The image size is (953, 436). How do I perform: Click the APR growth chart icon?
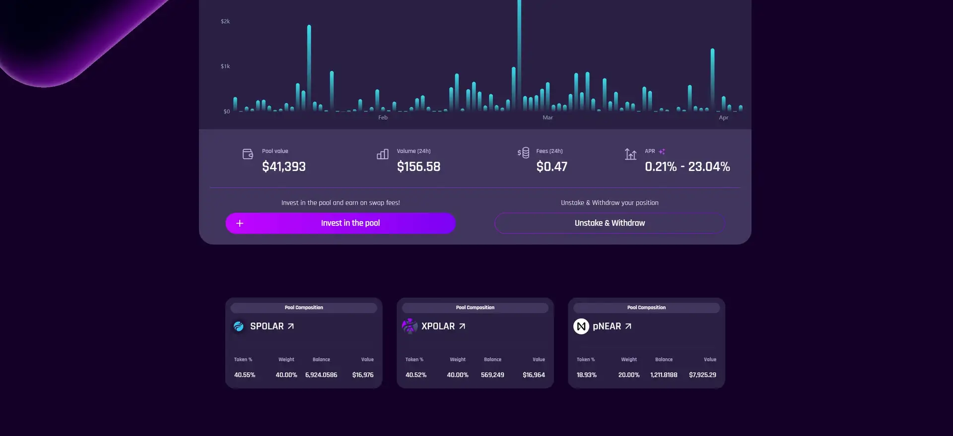(630, 154)
